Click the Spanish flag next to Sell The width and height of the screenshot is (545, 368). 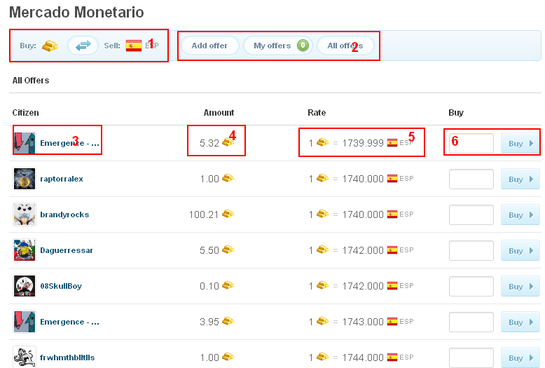[x=133, y=46]
